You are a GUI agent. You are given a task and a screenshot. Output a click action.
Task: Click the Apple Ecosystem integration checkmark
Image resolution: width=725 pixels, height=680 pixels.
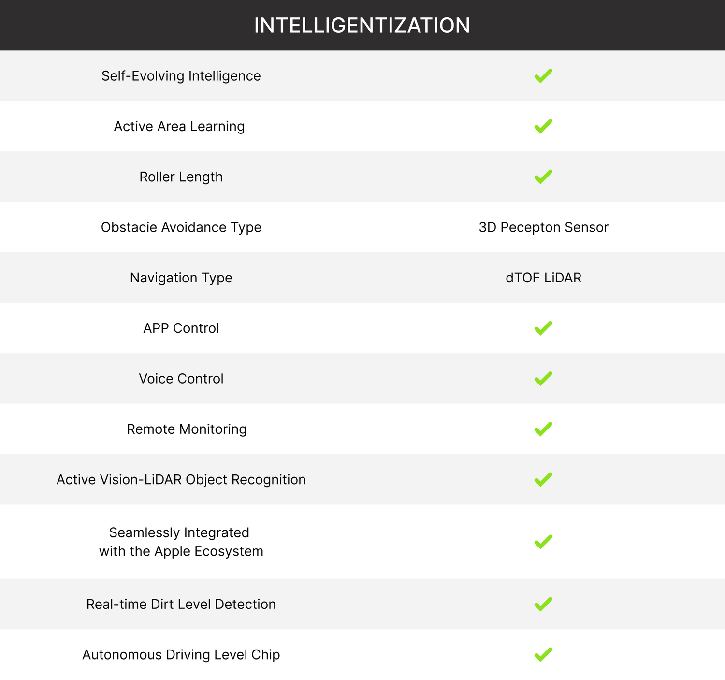coord(543,542)
